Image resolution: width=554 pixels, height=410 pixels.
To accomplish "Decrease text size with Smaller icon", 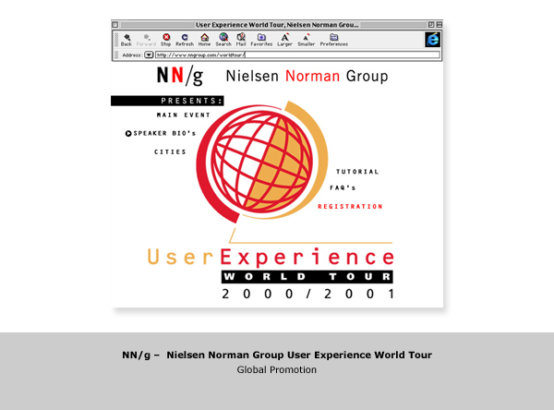I will (x=306, y=40).
